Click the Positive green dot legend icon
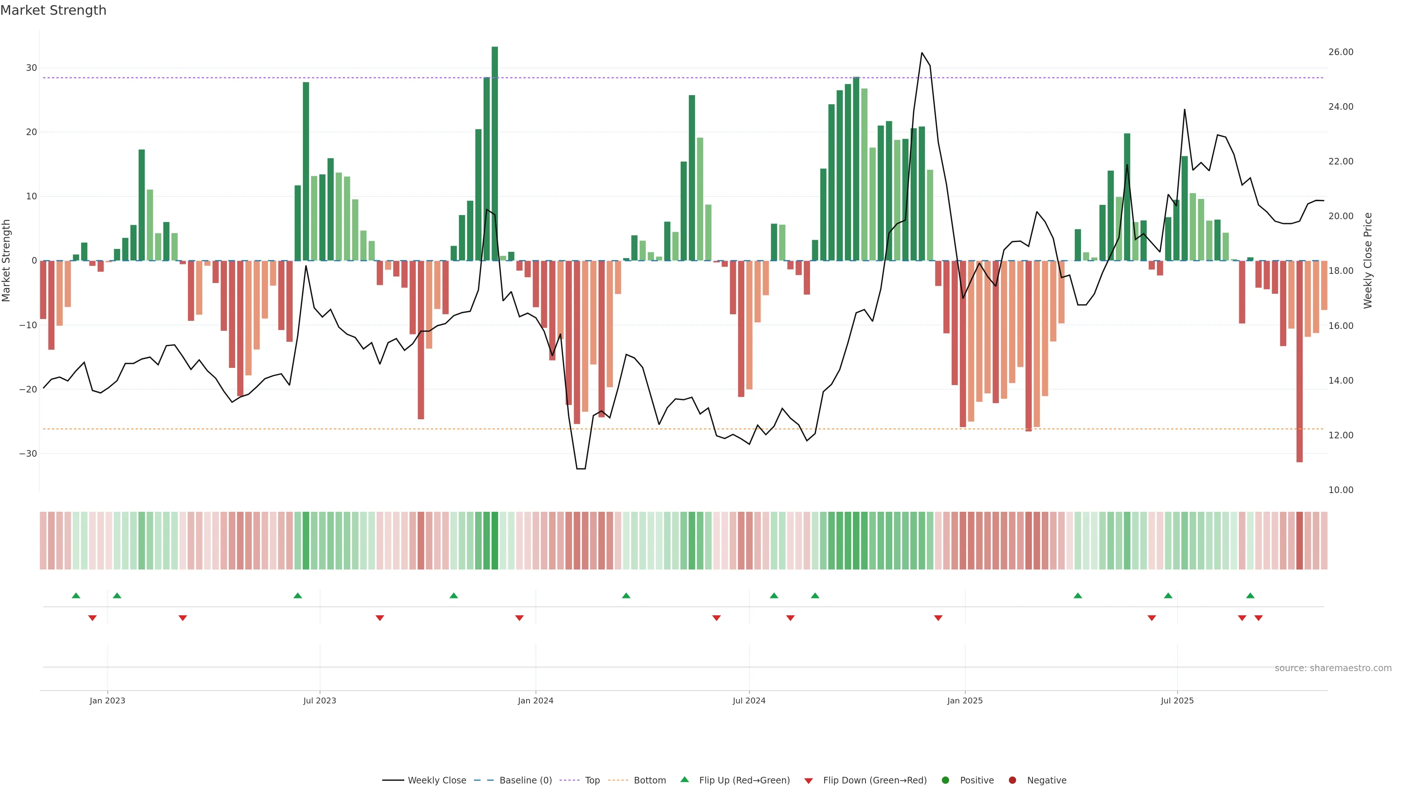Viewport: 1410px width, 793px height. coord(945,781)
